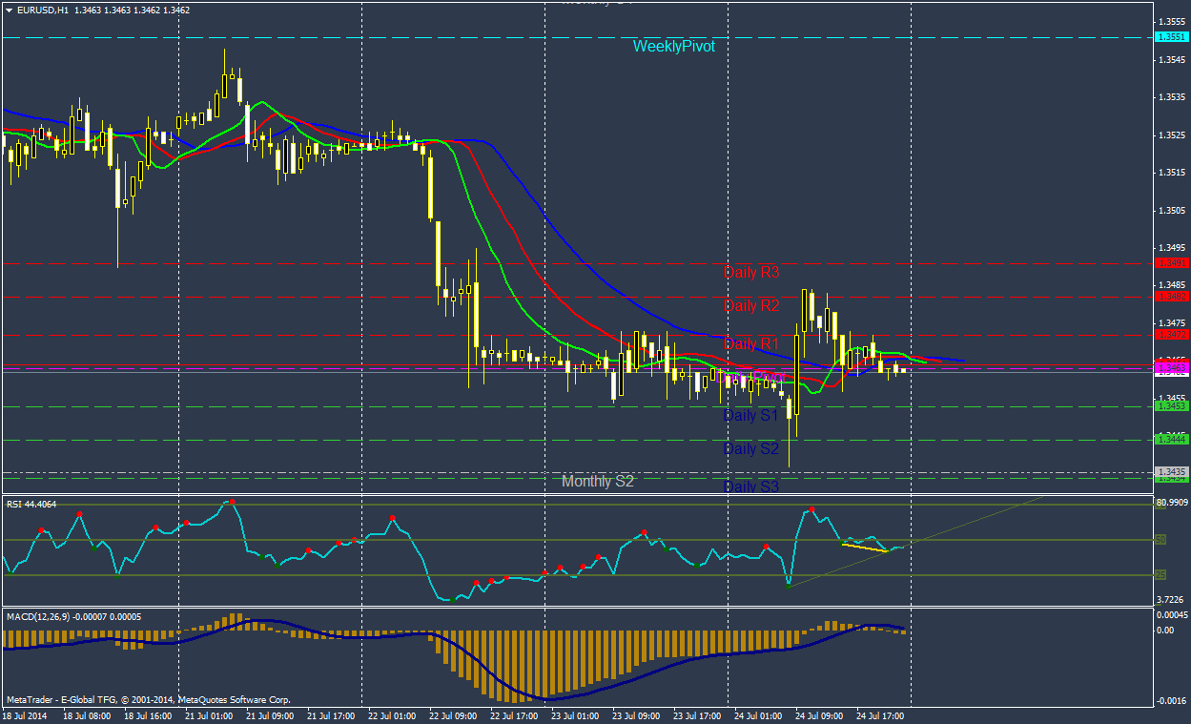Click the cyan 1.3551 price tag
The height and width of the screenshot is (724, 1191).
coord(1171,37)
